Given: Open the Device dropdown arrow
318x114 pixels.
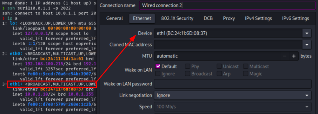Looking at the screenshot, I should click(307, 33).
